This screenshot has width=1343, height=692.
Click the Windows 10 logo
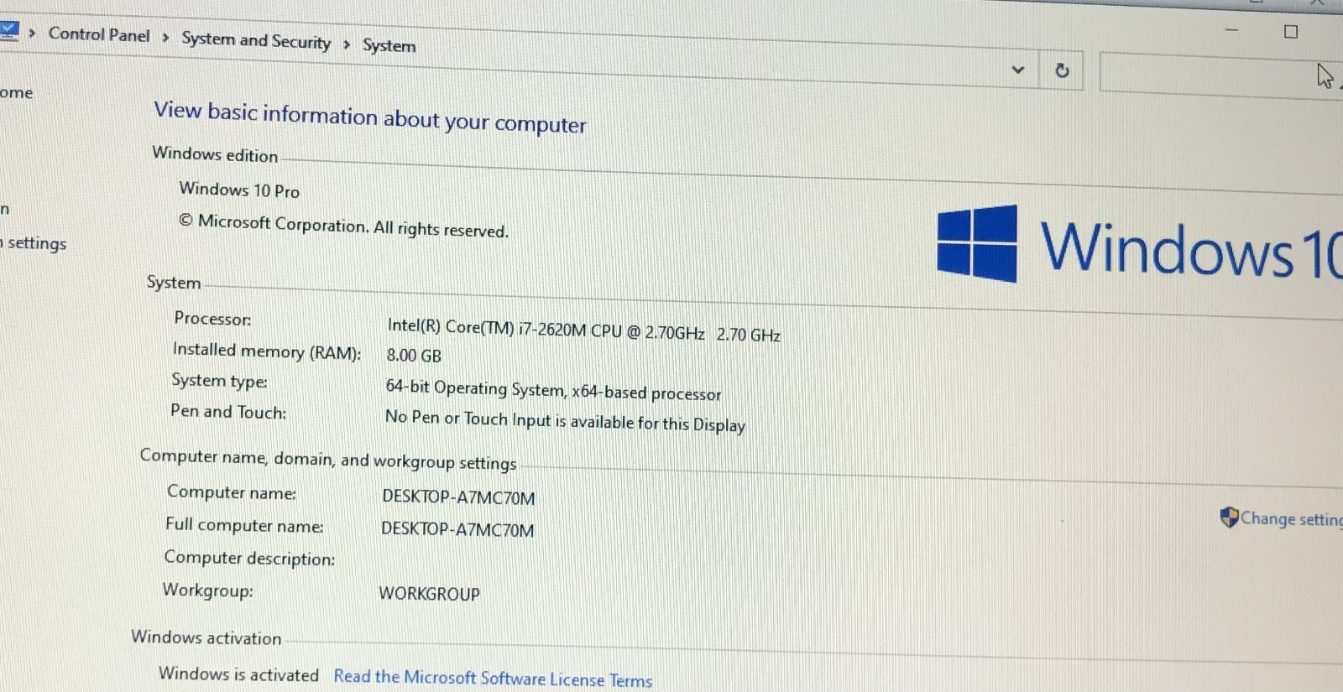(x=1139, y=246)
